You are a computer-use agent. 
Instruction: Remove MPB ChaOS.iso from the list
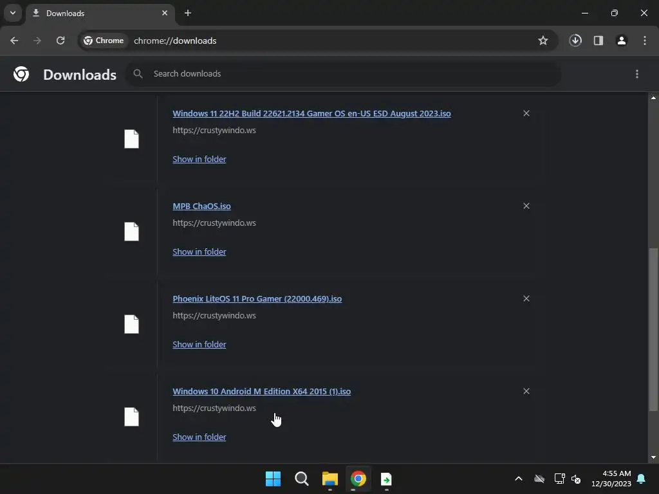(x=526, y=206)
